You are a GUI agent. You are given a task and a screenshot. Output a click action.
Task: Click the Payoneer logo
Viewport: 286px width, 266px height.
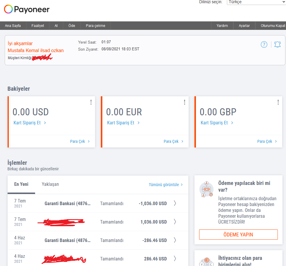[x=27, y=9]
